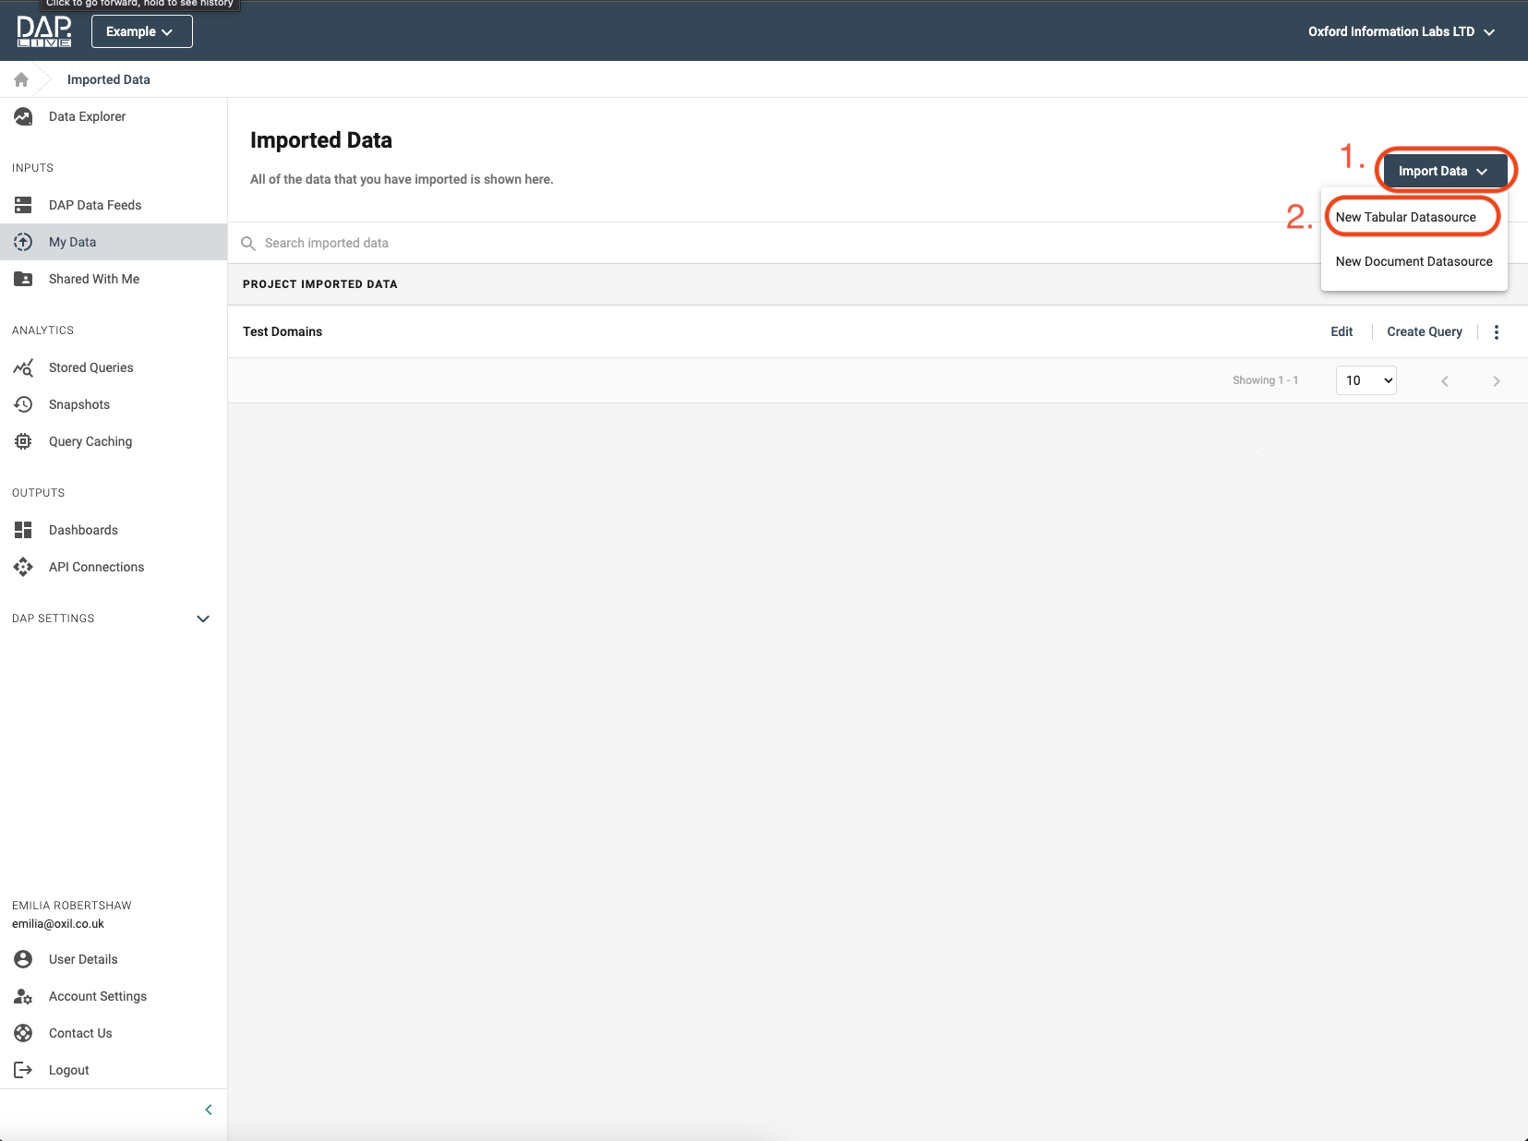Viewport: 1528px width, 1141px height.
Task: Open the three-dot menu for Test Domains
Action: pos(1496,332)
